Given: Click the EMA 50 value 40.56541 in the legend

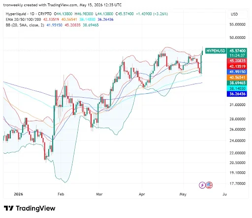Looking at the screenshot, I should coord(69,20).
